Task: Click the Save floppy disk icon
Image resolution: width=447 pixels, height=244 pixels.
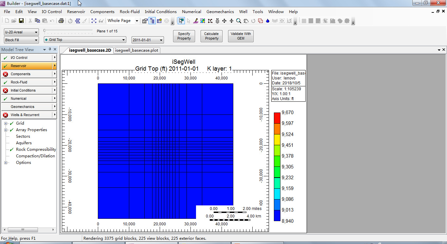Action: click(21, 21)
